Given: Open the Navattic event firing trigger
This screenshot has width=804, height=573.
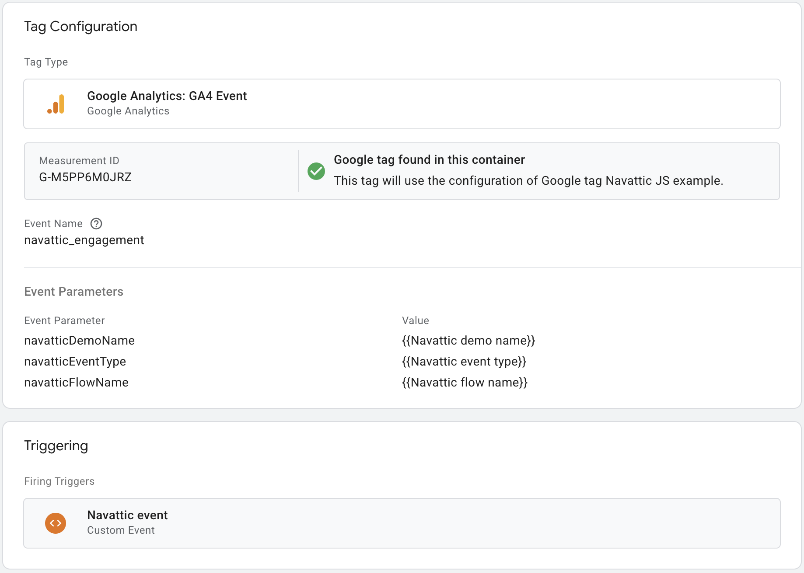Looking at the screenshot, I should click(x=402, y=523).
